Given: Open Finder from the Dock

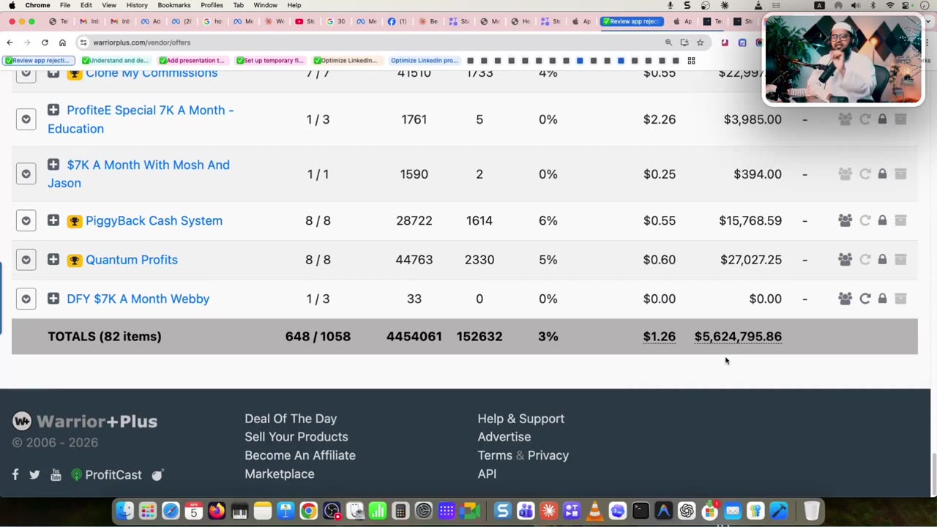Looking at the screenshot, I should click(x=125, y=511).
